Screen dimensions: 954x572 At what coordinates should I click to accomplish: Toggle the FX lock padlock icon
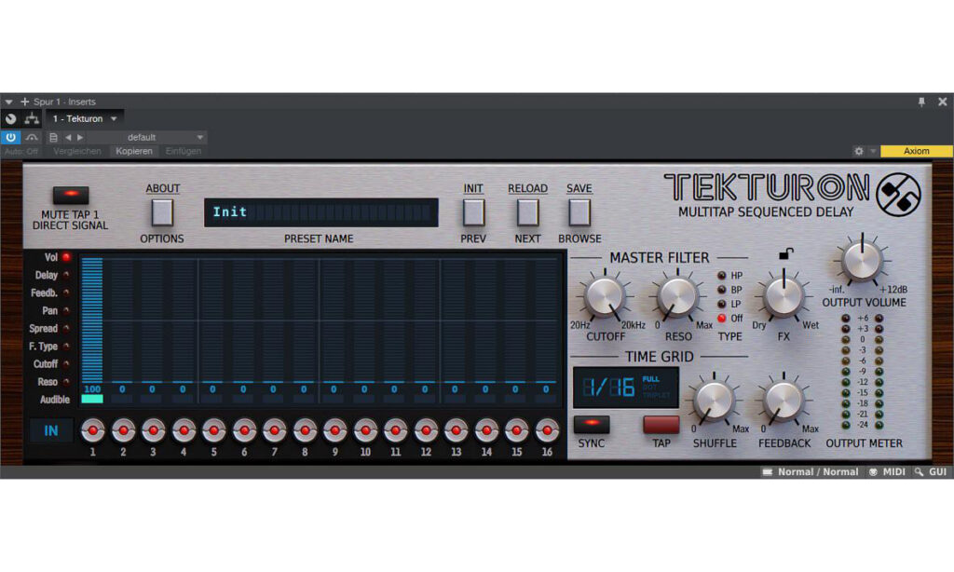[x=785, y=253]
